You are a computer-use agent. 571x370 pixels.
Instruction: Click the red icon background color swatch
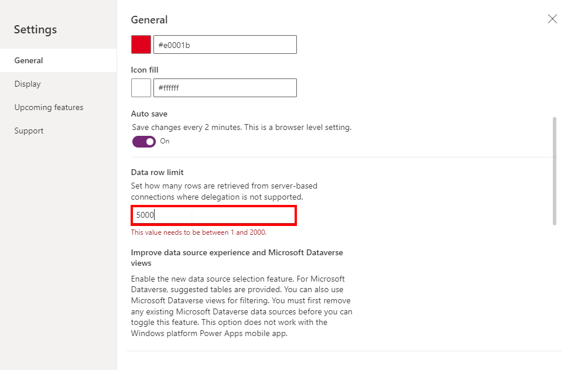141,45
